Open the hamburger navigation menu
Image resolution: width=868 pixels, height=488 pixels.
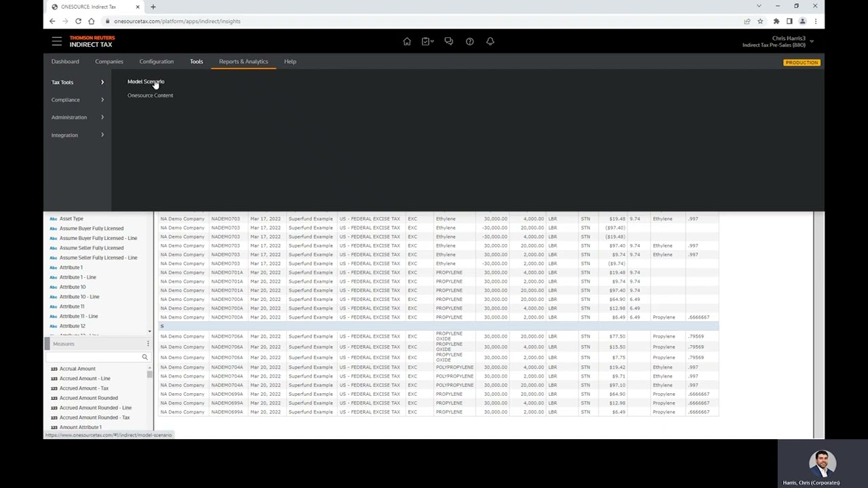point(57,41)
